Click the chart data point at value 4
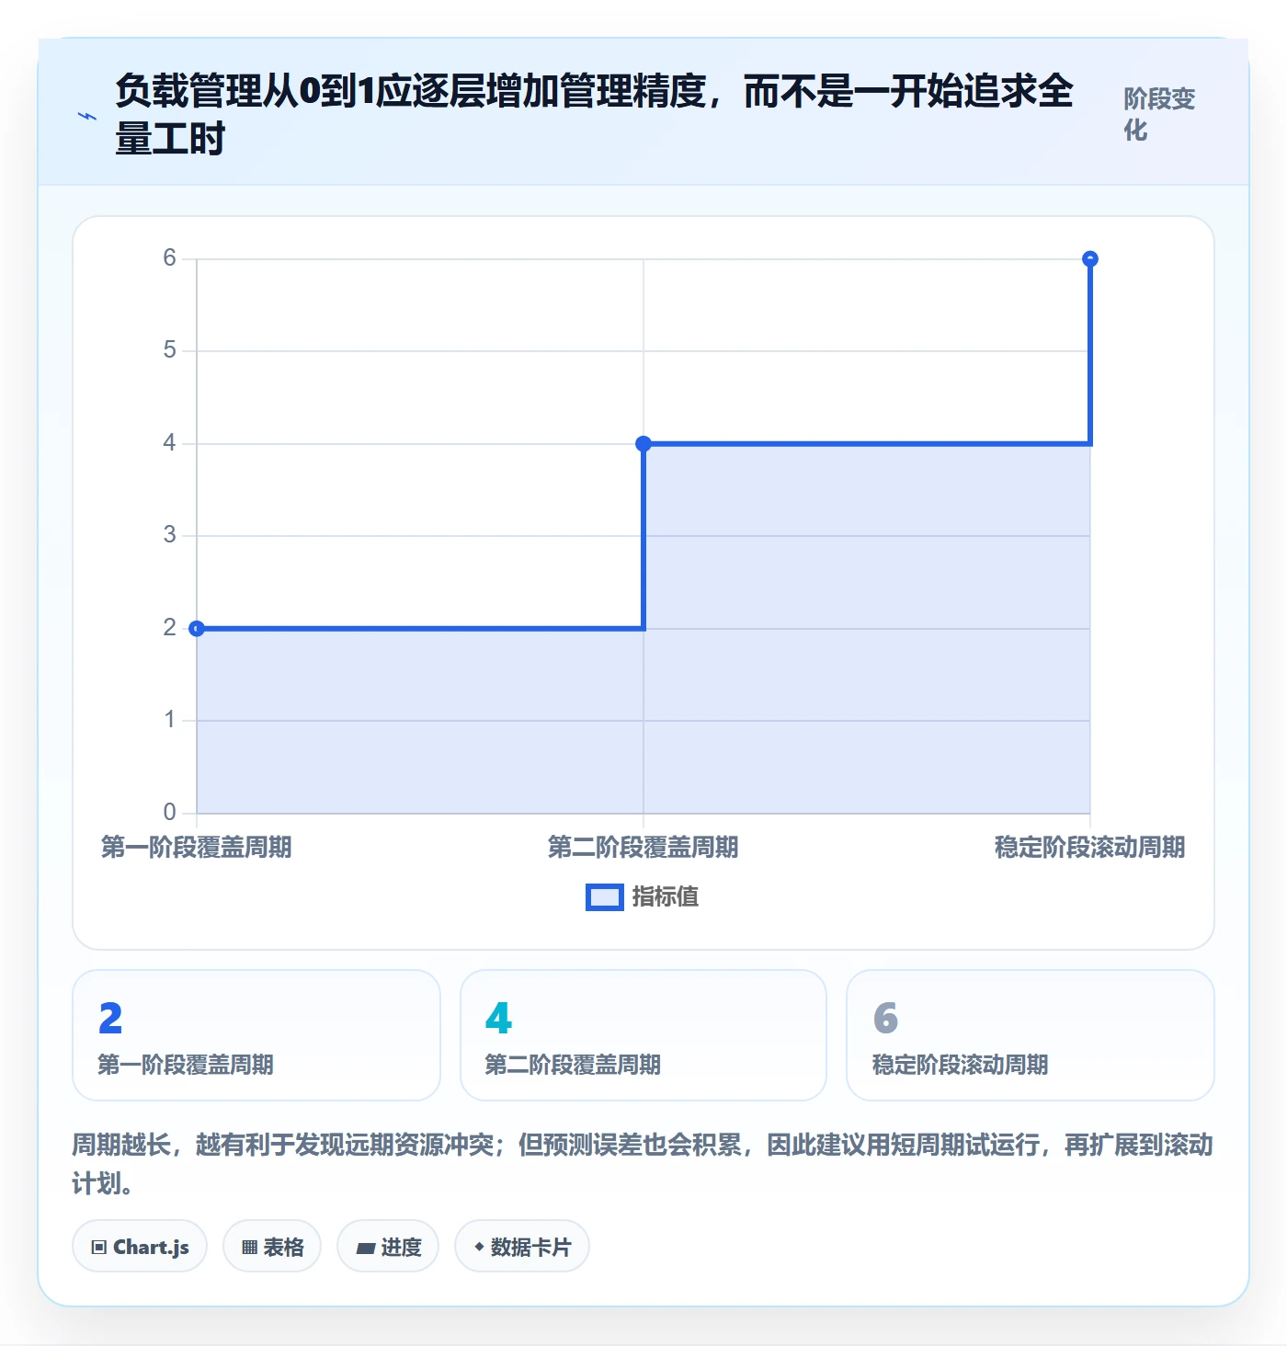1287x1346 pixels. [643, 444]
